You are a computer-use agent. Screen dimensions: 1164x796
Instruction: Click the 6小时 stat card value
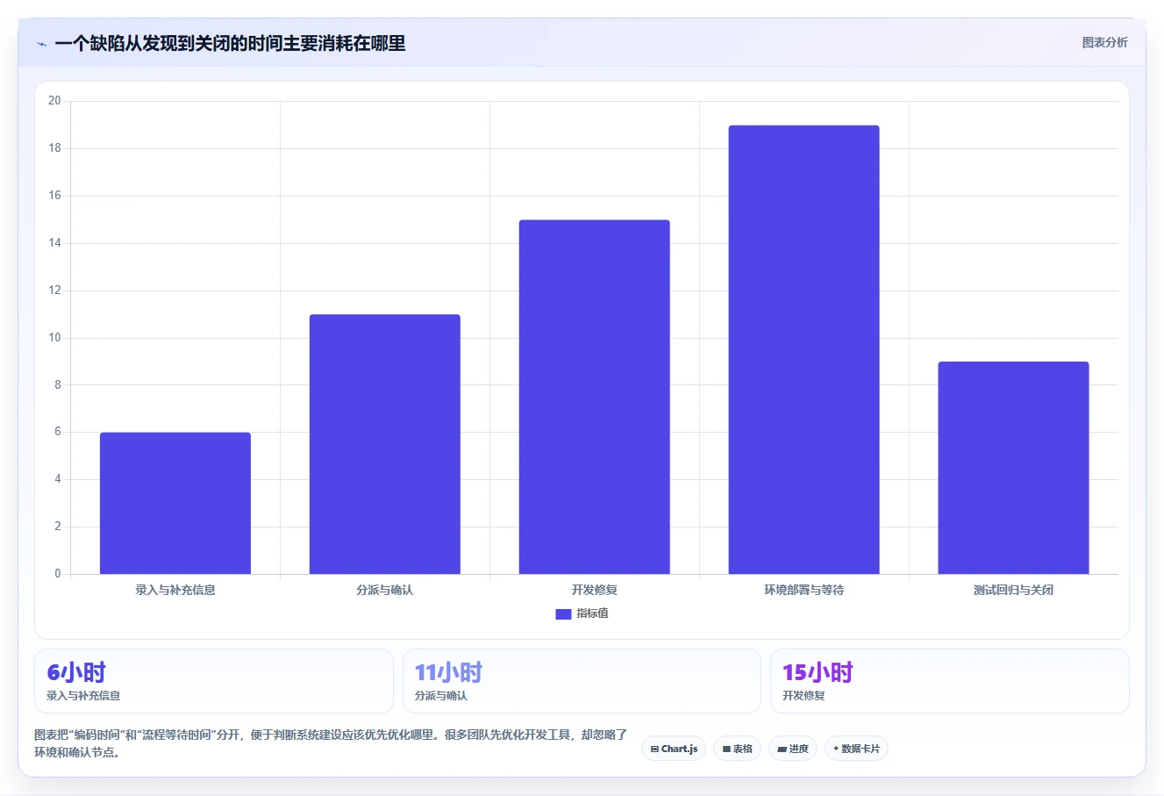[76, 672]
